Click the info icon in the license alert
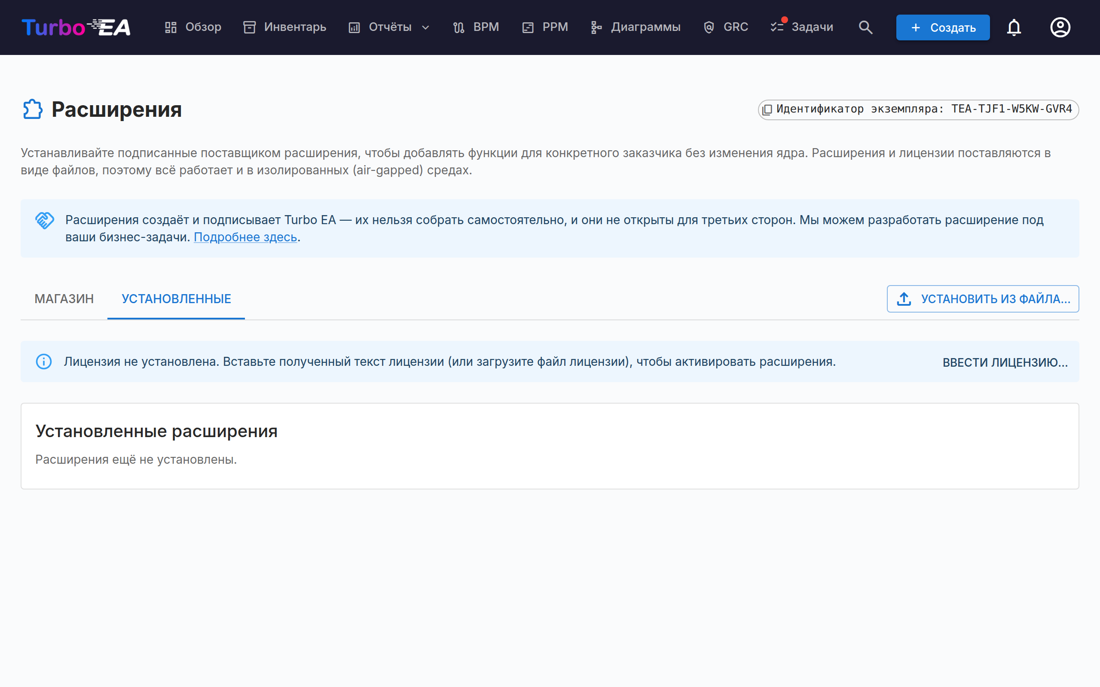 point(44,362)
